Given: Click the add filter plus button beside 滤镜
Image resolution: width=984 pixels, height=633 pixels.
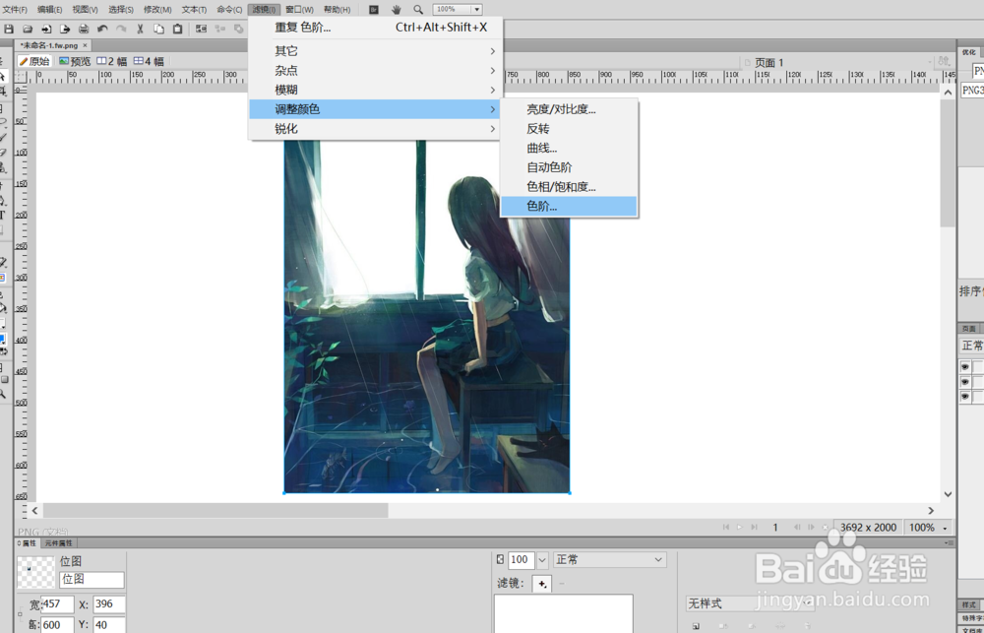Looking at the screenshot, I should coord(542,584).
